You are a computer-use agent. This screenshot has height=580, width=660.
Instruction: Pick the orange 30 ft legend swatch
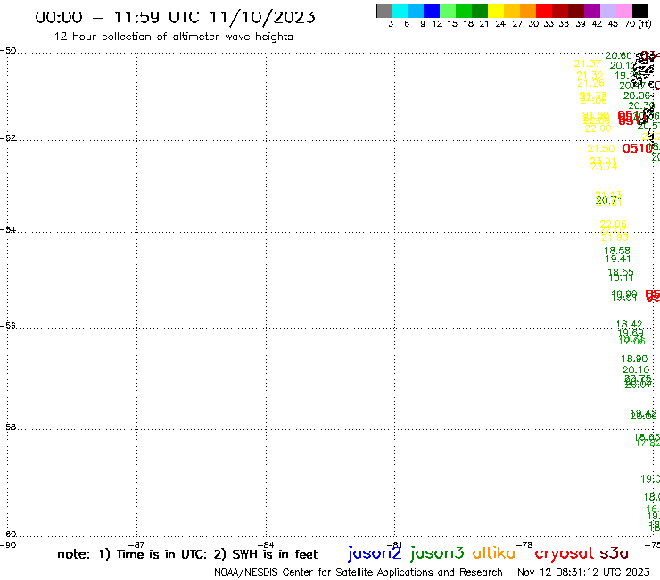pyautogui.click(x=528, y=11)
